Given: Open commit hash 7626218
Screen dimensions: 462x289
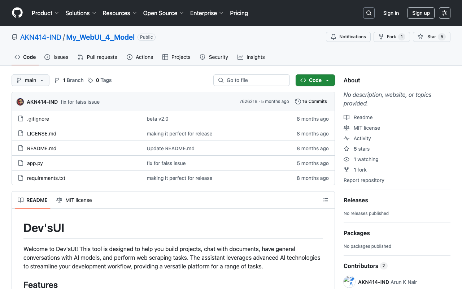Looking at the screenshot, I should [x=248, y=102].
